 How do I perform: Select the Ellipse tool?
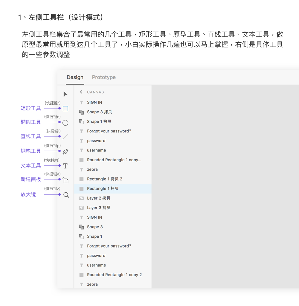[x=65, y=123]
